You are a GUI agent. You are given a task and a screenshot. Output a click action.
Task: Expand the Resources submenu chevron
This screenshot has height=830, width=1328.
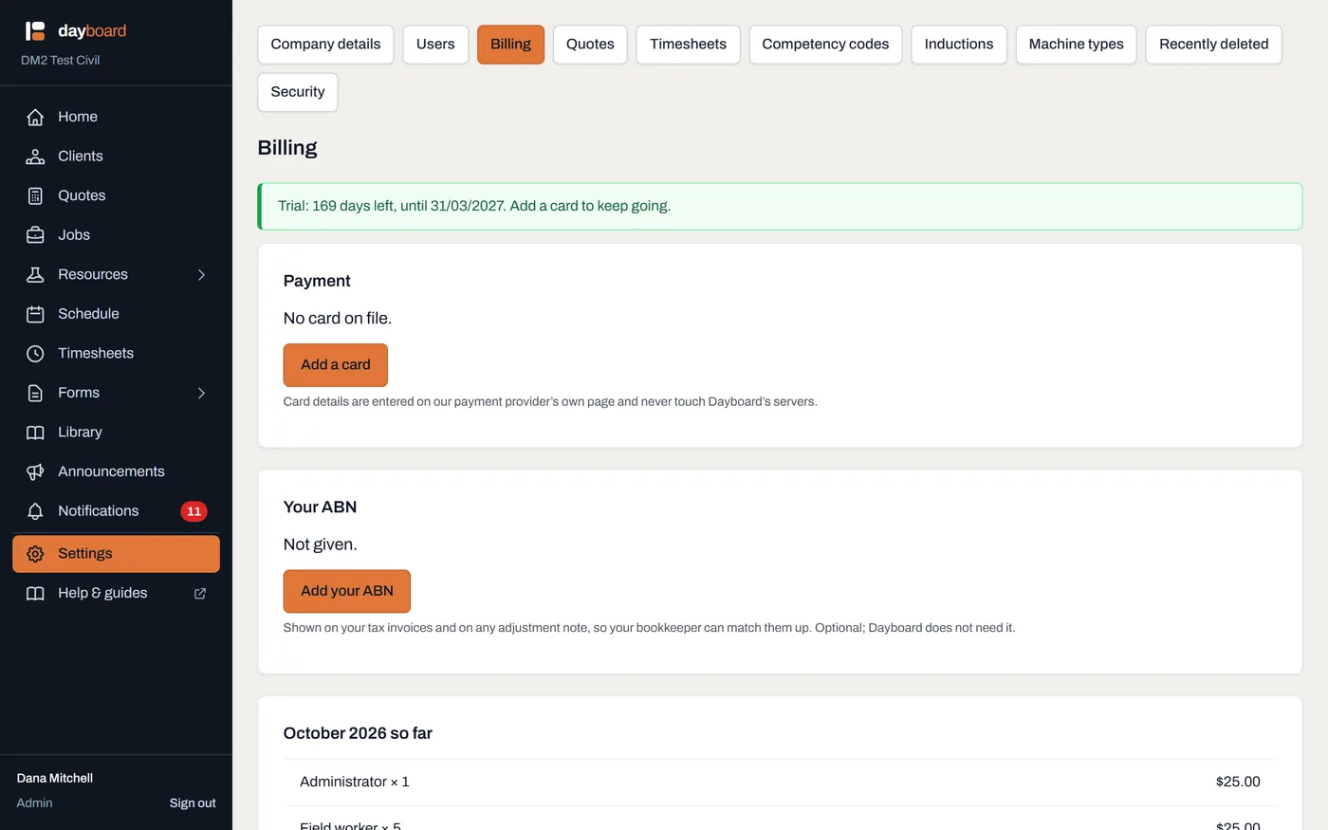coord(201,274)
